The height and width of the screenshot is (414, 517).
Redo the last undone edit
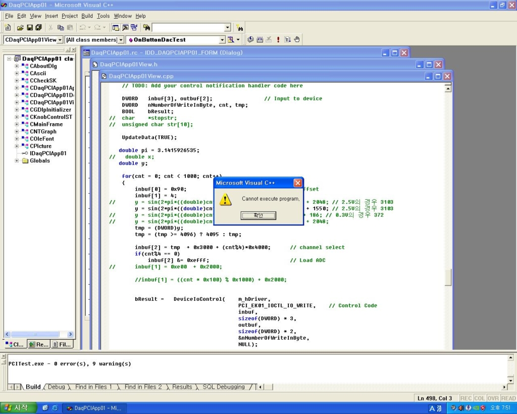click(x=97, y=28)
